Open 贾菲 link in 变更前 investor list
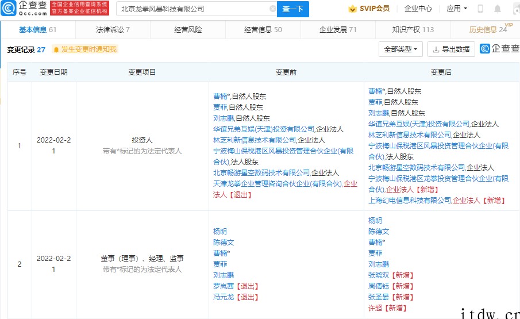520x319 pixels. coord(220,107)
